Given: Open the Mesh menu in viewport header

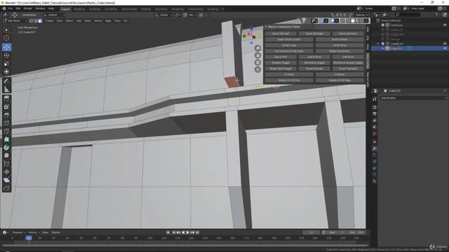Looking at the screenshot, I should (87, 21).
